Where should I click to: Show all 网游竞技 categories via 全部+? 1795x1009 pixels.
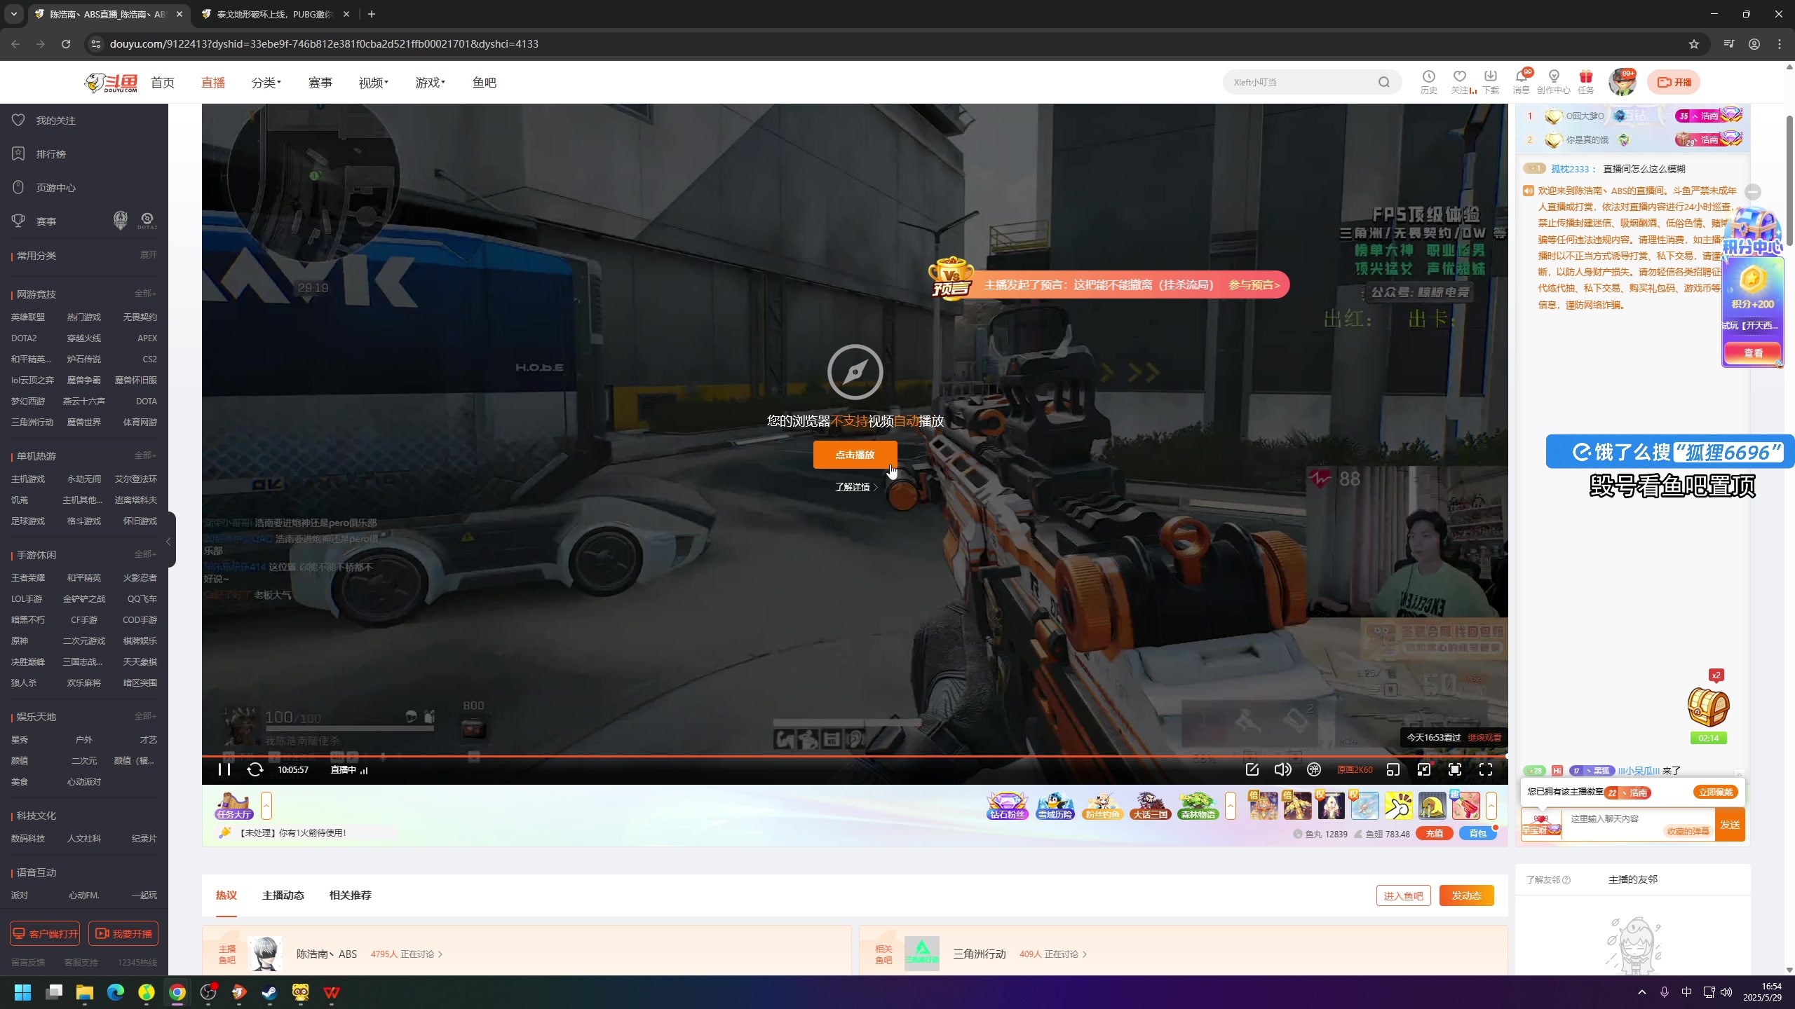(145, 294)
